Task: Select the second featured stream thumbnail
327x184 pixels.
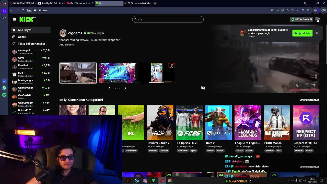Action: [117, 73]
